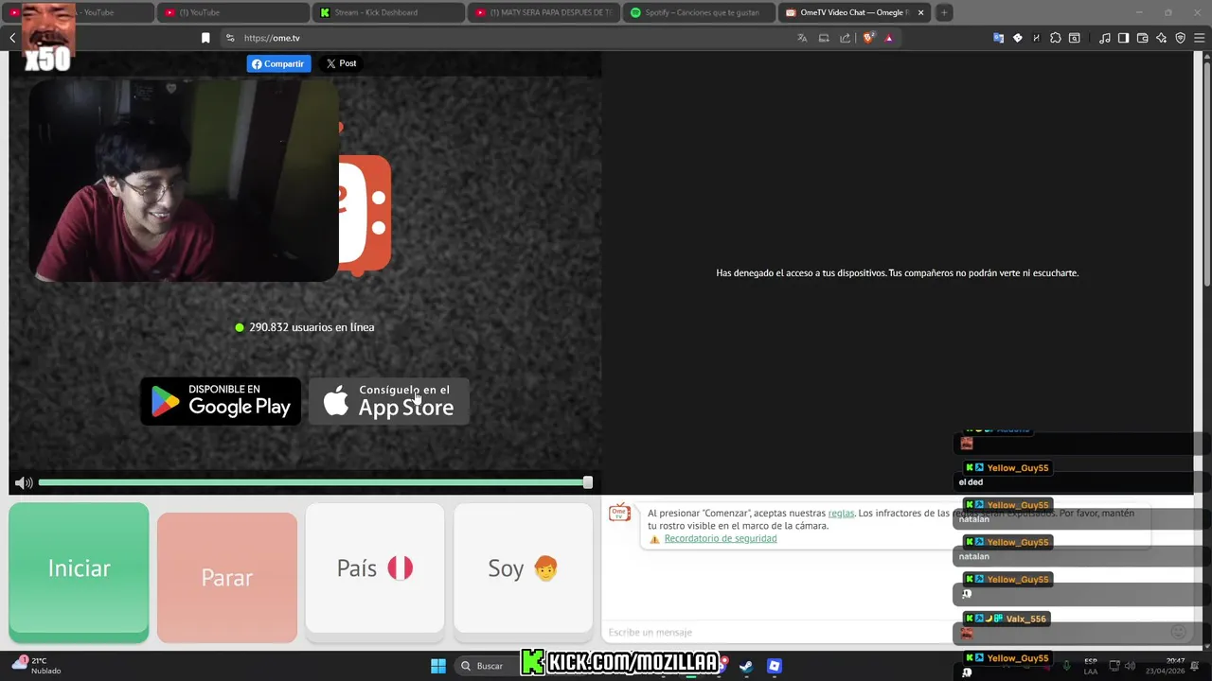
Task: Close the OmeTV Video Chat tab
Action: [920, 12]
